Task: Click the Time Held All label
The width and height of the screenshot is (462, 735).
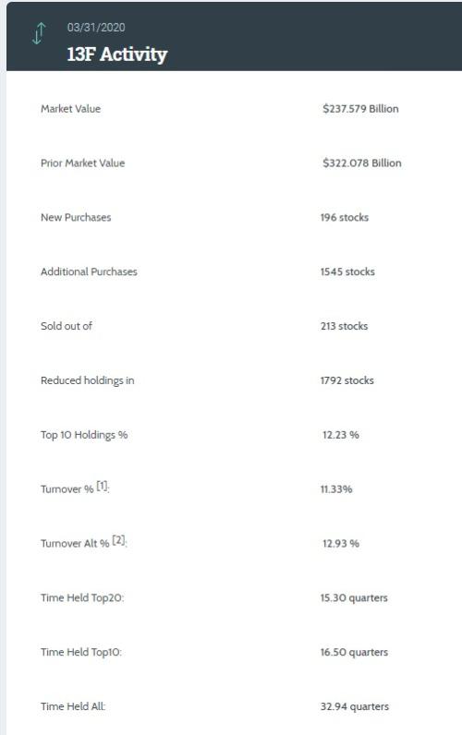Action: click(73, 706)
